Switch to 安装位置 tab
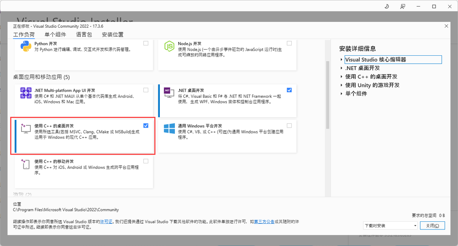The image size is (458, 246). pyautogui.click(x=113, y=35)
